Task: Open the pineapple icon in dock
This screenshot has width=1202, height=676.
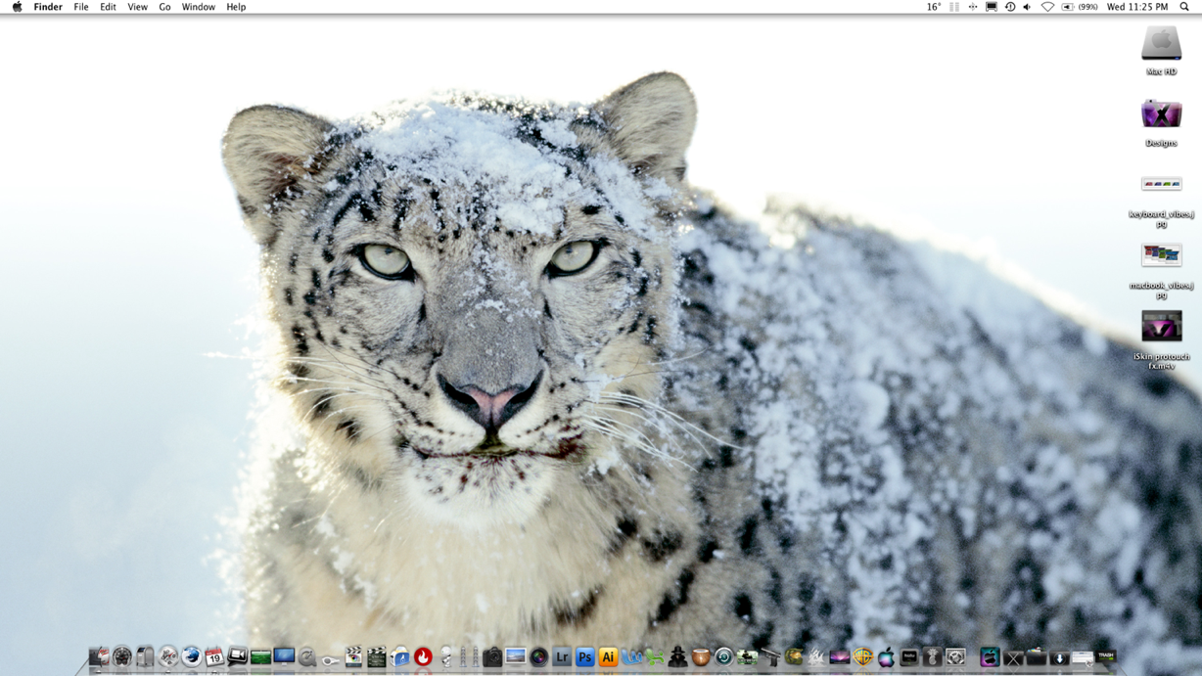Action: coord(932,657)
